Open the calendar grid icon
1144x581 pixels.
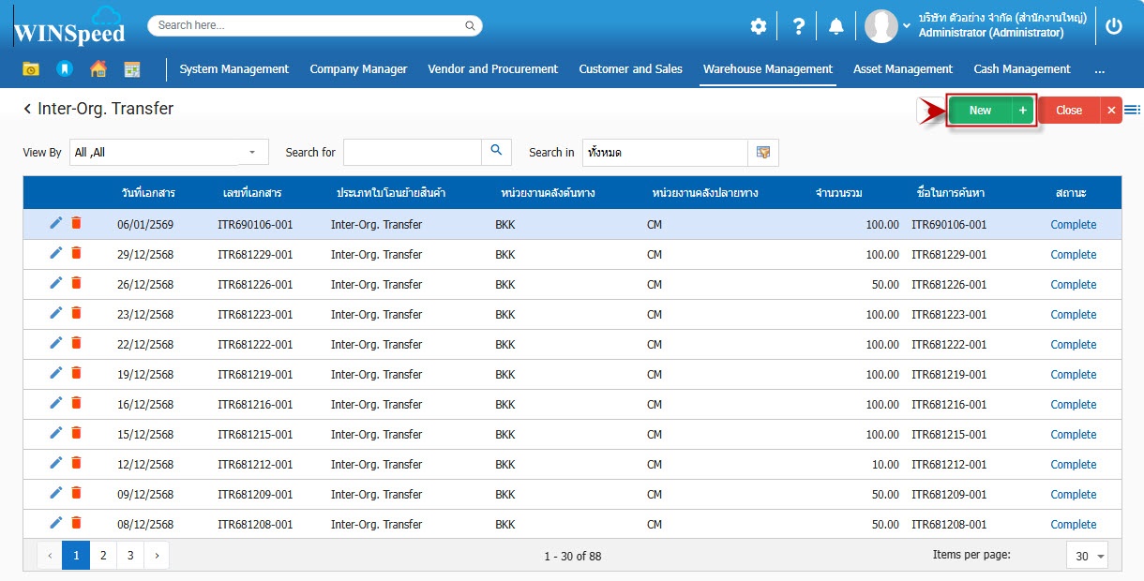pyautogui.click(x=131, y=69)
